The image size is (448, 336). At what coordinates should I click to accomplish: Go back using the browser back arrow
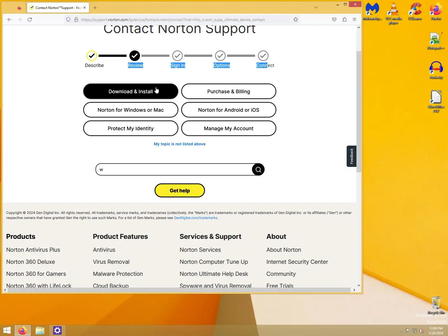[10, 20]
